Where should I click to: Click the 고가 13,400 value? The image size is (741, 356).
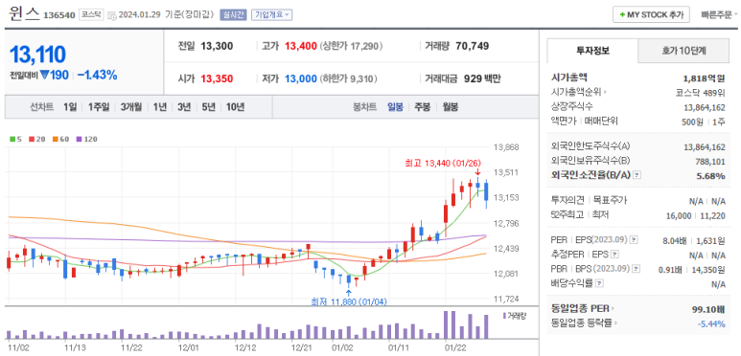coord(301,46)
